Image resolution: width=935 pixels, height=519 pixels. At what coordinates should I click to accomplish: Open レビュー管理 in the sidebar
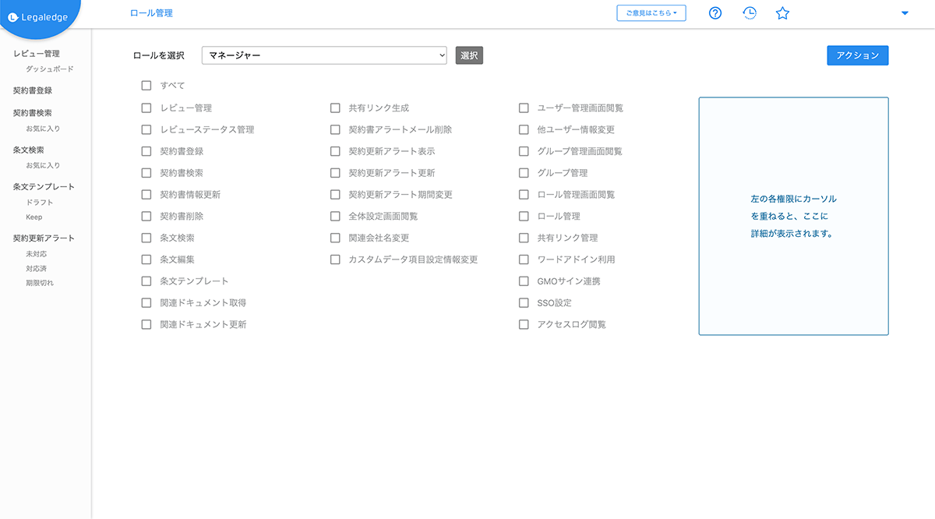[x=37, y=54]
